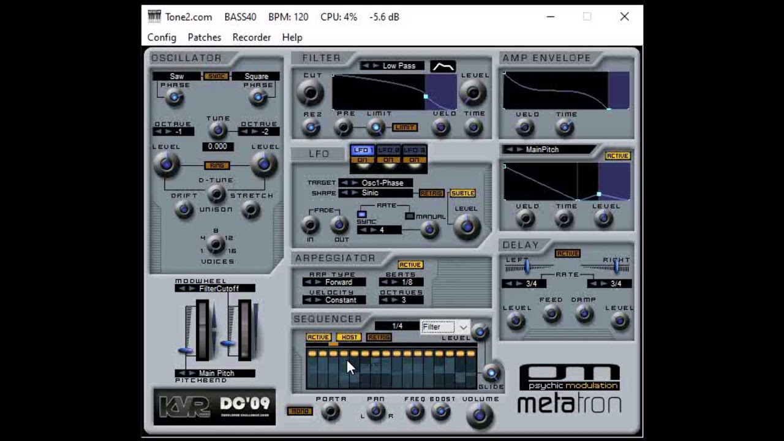Click the amp envelope curve display
This screenshot has height=441, width=784.
pos(566,91)
